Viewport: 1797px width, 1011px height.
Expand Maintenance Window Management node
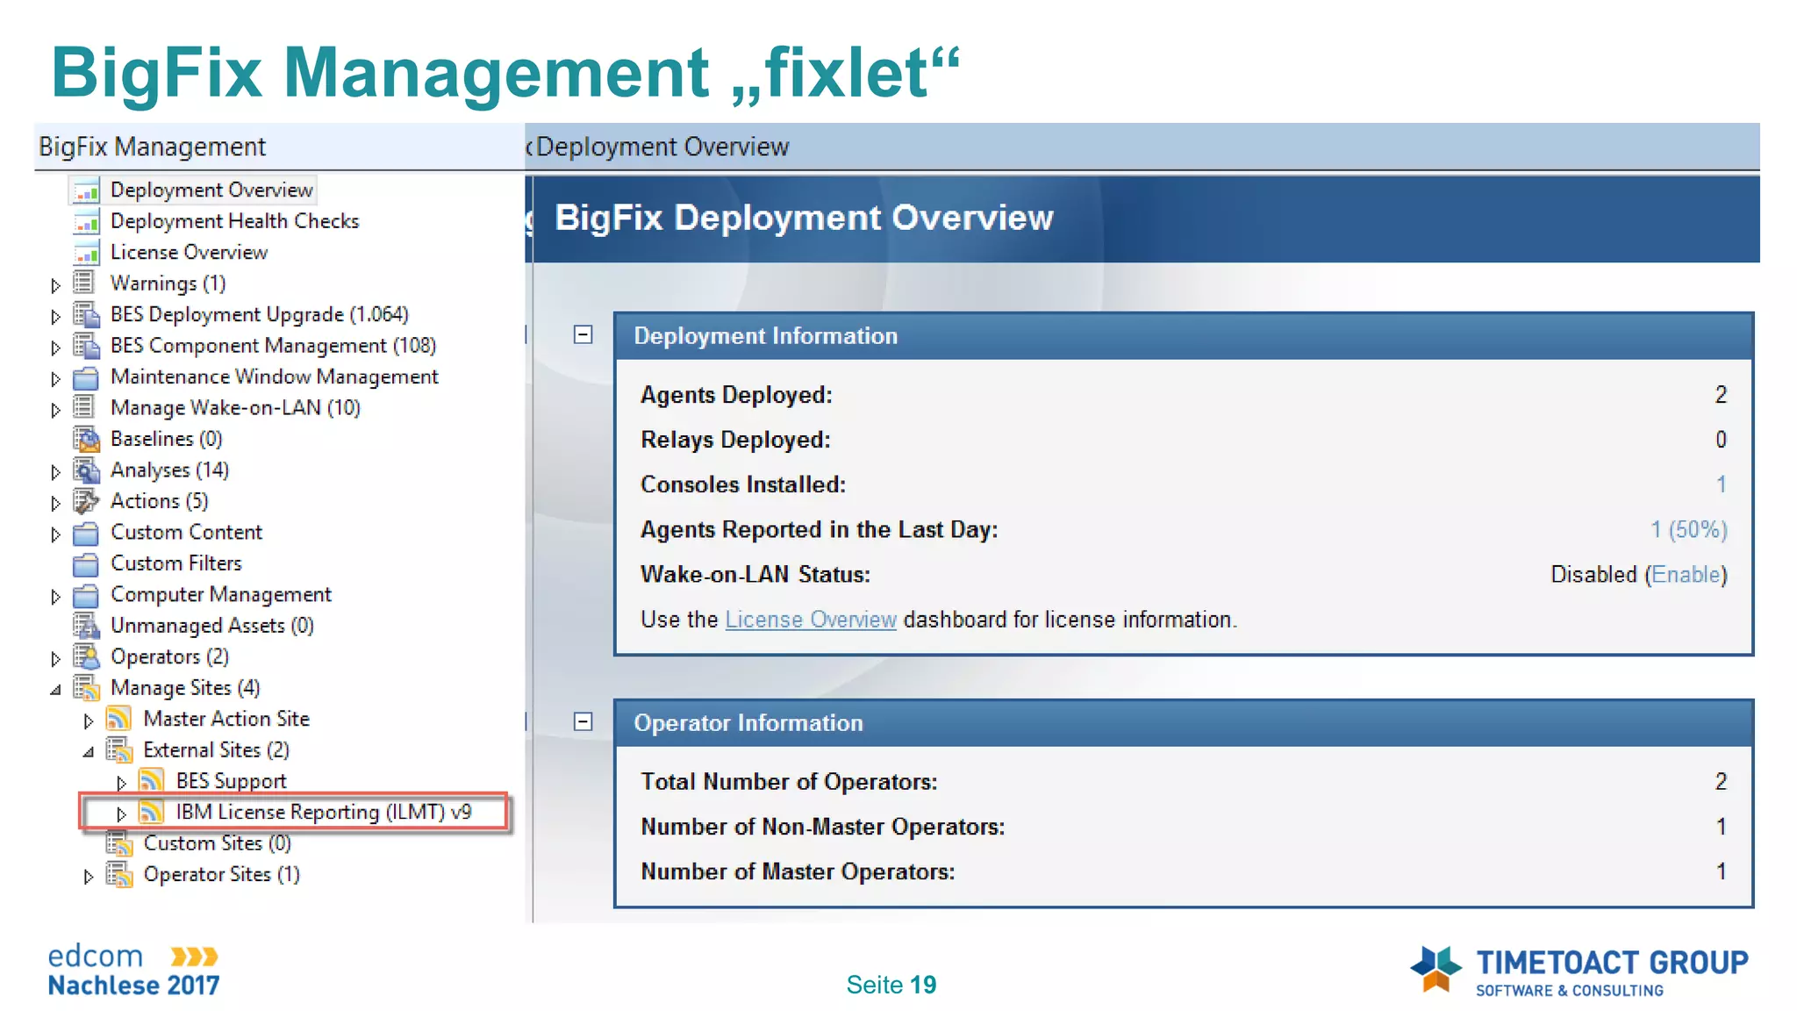[55, 378]
